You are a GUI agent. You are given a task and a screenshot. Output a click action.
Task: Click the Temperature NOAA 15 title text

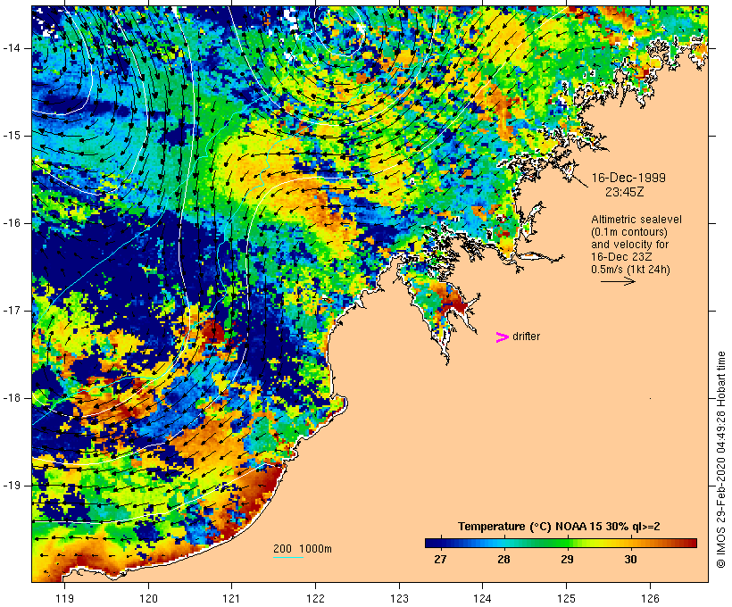click(559, 527)
